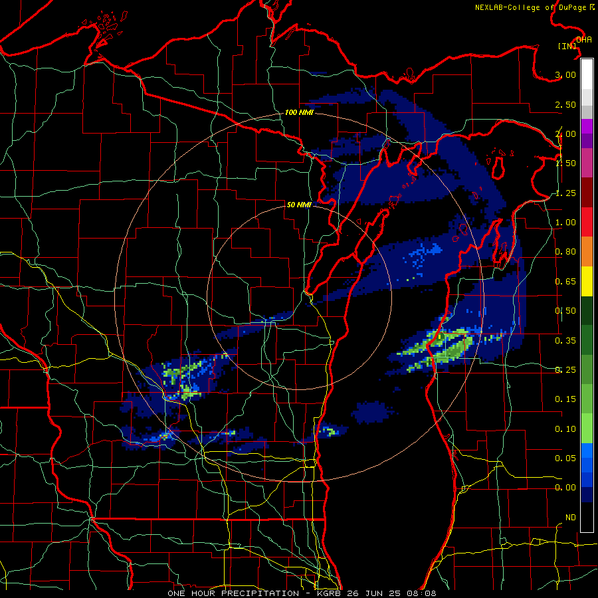Viewport: 598px width, 598px height.
Task: Click the "0.35" legend value
Action: [565, 341]
